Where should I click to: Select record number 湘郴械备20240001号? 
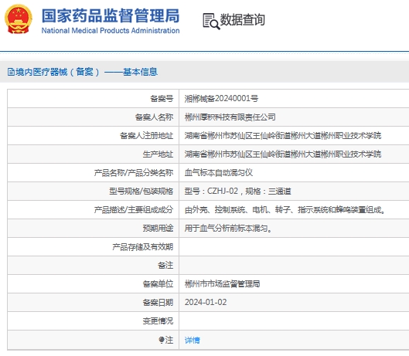click(x=221, y=99)
